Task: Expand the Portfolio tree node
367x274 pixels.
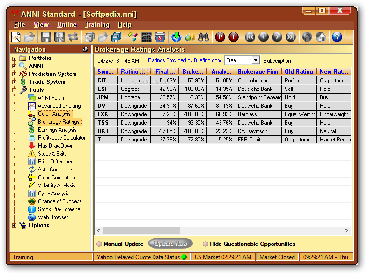Action: click(14, 59)
